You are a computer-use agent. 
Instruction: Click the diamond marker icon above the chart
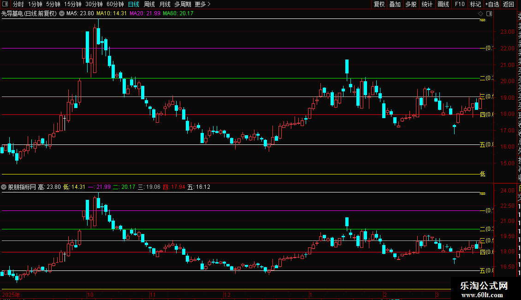(x=480, y=14)
